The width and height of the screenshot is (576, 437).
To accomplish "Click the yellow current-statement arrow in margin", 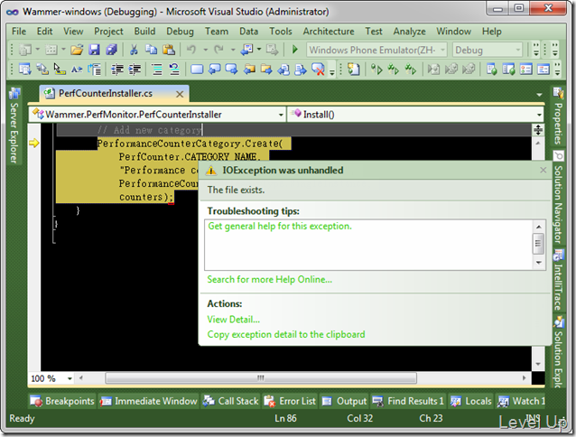I will click(x=33, y=143).
